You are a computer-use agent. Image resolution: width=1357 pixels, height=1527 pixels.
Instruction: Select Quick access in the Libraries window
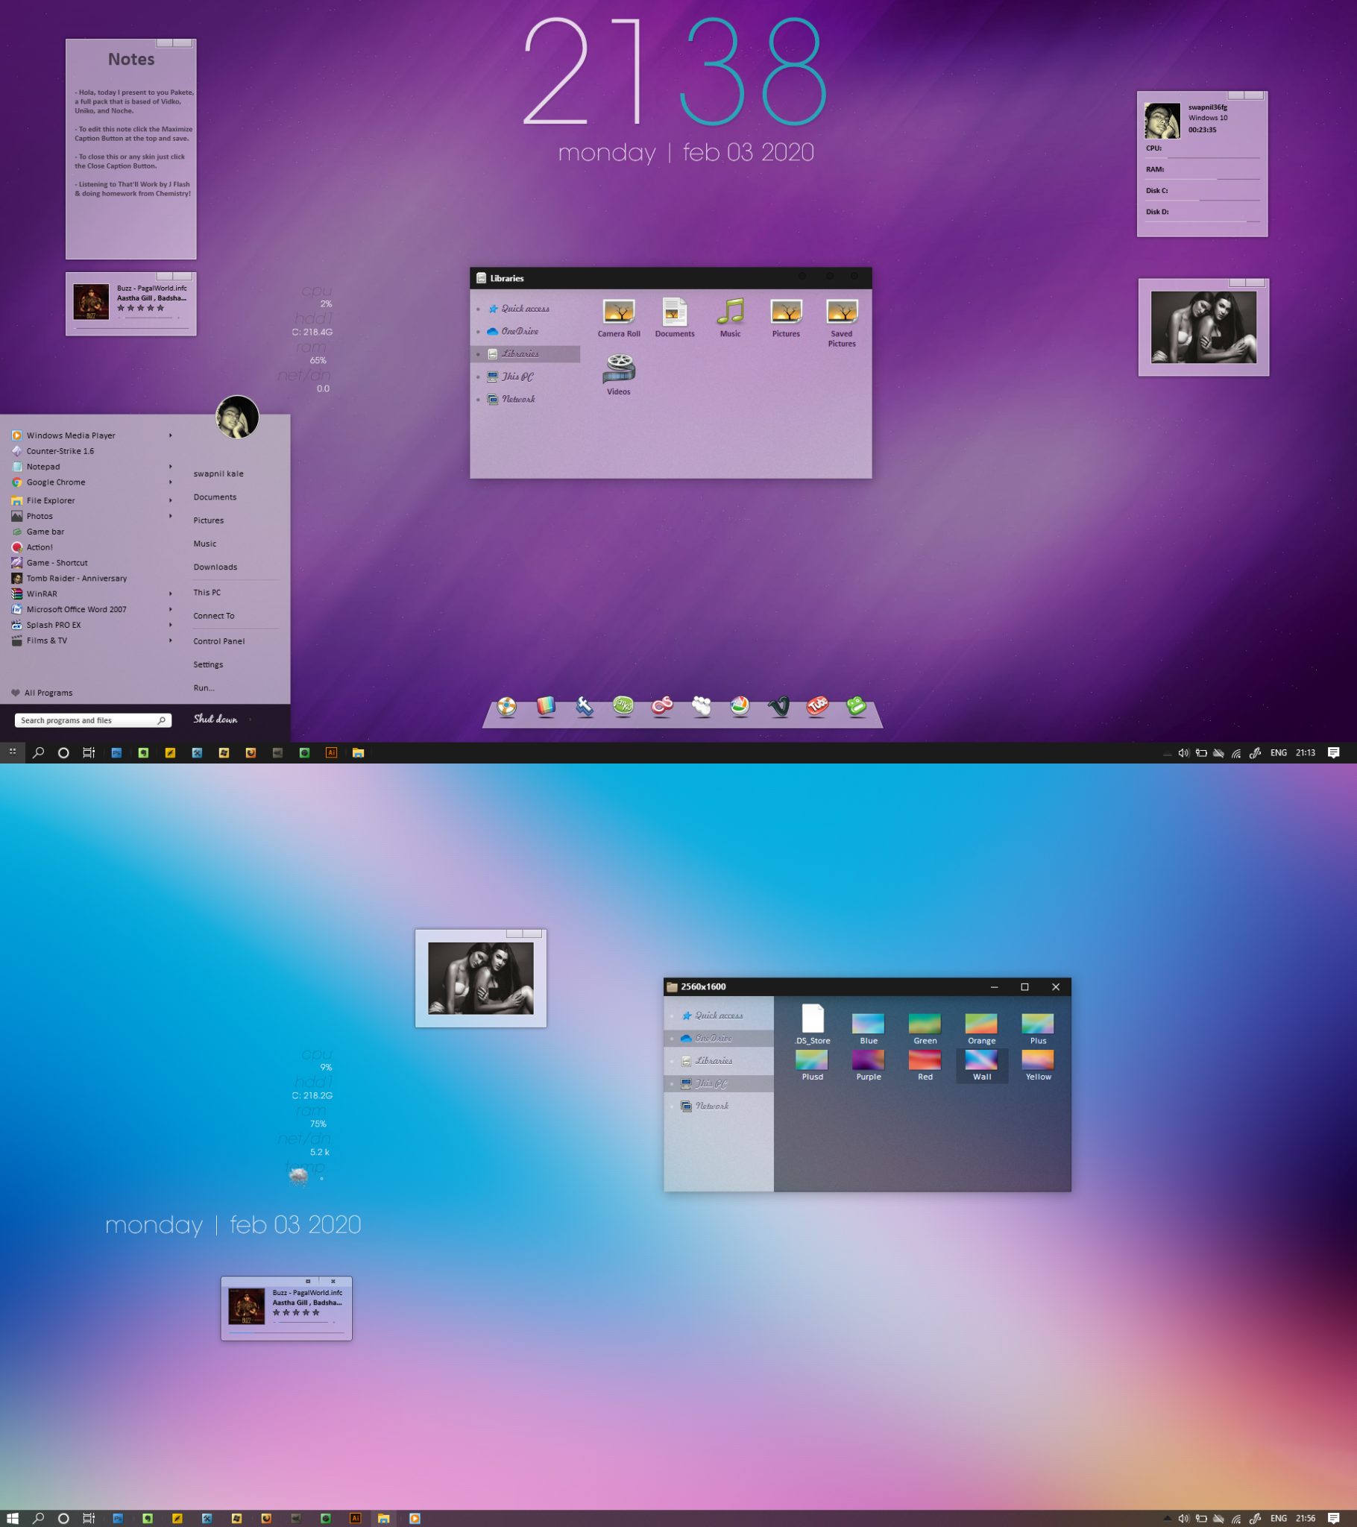(525, 309)
